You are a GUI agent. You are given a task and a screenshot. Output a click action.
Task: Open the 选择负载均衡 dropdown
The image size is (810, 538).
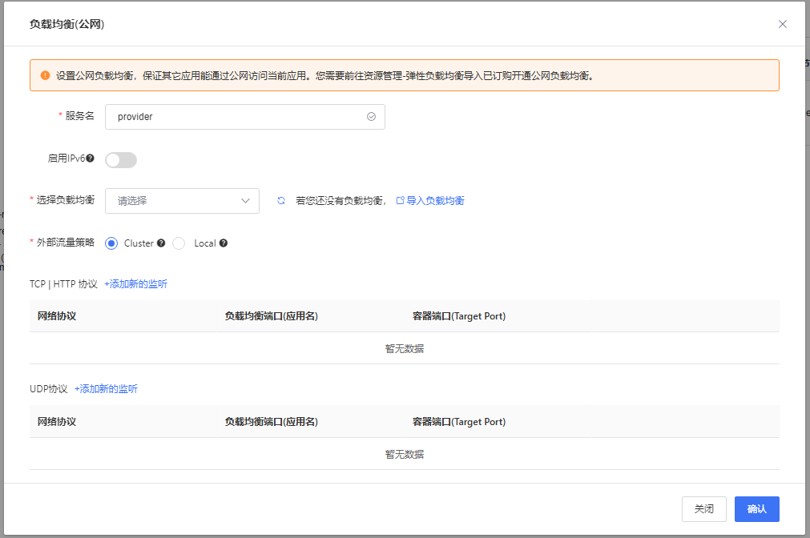[x=182, y=201]
